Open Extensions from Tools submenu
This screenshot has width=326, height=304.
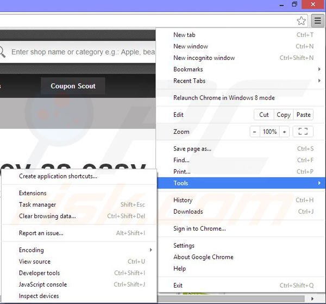coord(79,193)
